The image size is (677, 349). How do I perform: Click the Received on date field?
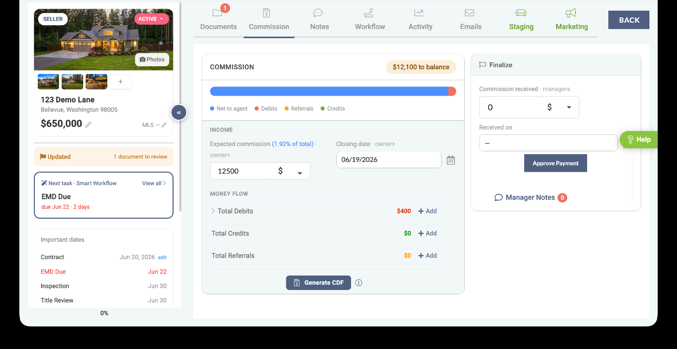point(548,143)
